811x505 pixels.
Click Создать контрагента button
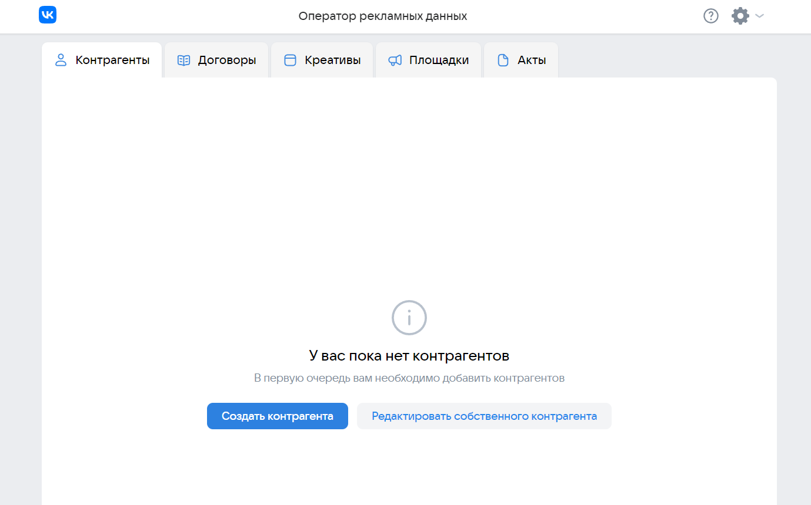click(278, 416)
